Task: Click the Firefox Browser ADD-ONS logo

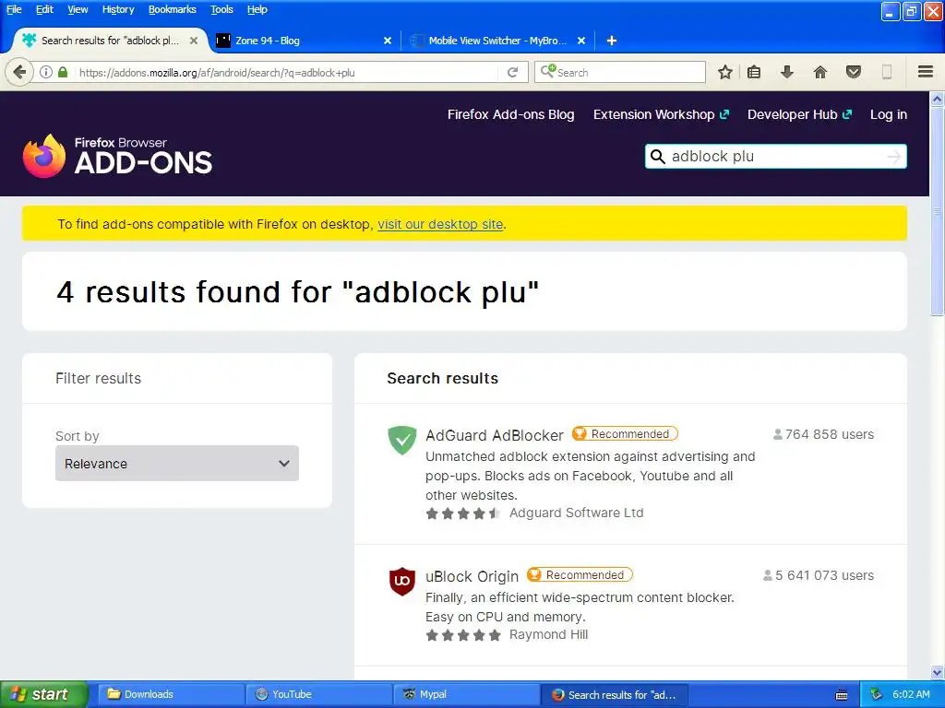Action: pyautogui.click(x=117, y=156)
